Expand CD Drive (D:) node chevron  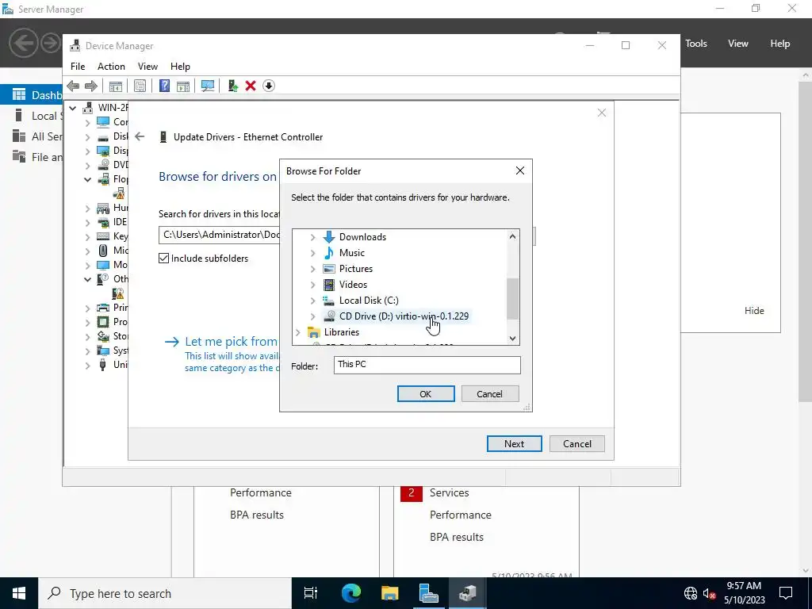(x=312, y=316)
